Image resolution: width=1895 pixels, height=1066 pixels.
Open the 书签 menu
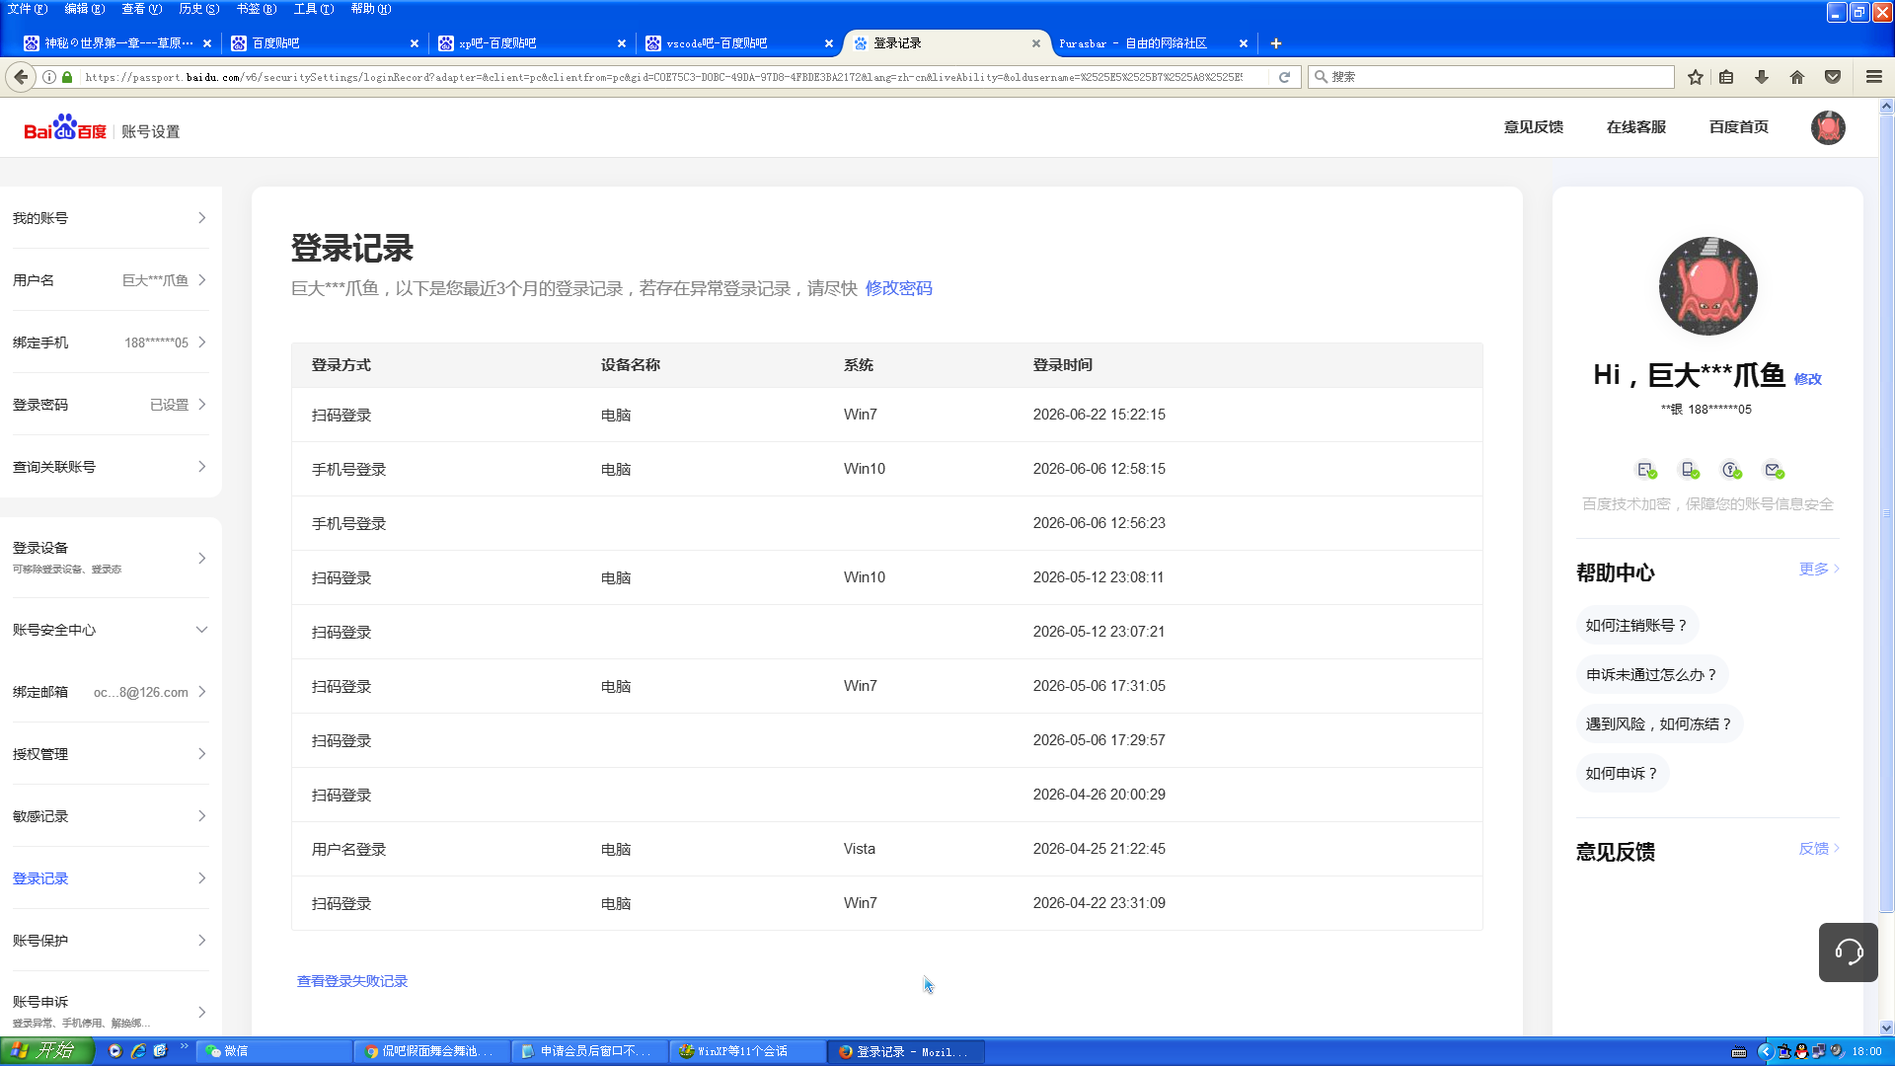[x=256, y=9]
